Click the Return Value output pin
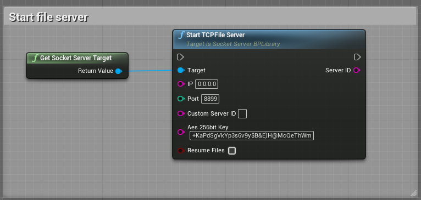Viewport: 421px width, 200px height. tap(118, 71)
